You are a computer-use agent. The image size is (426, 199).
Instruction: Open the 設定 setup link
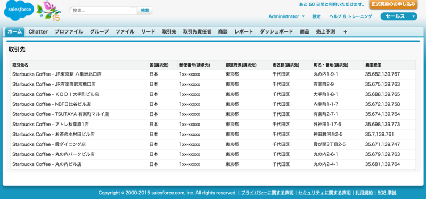click(316, 16)
